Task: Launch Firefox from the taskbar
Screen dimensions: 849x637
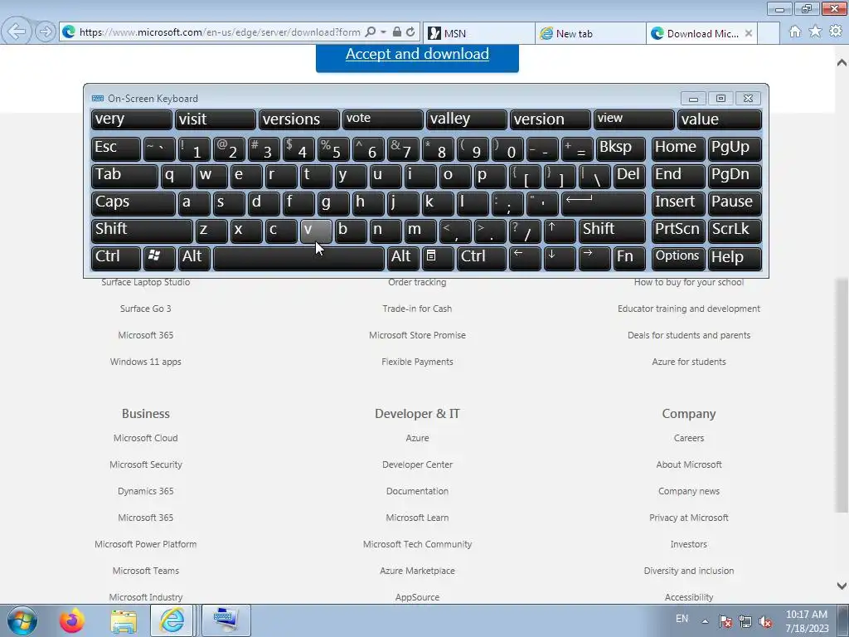Action: [x=71, y=620]
